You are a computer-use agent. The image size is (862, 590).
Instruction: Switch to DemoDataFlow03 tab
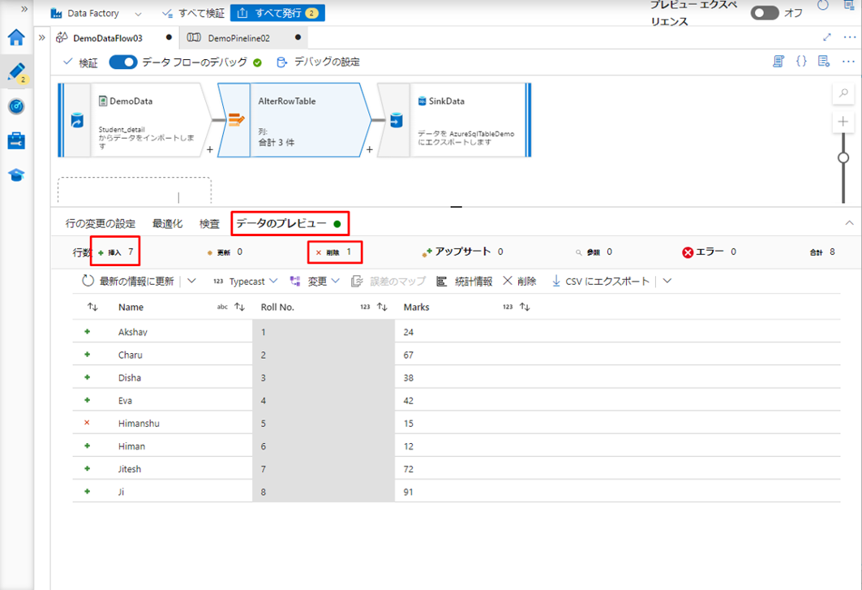(108, 38)
